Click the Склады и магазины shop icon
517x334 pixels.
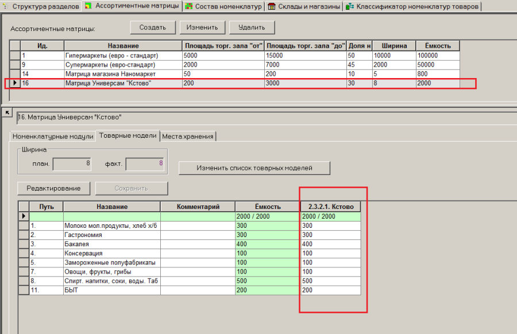point(271,6)
